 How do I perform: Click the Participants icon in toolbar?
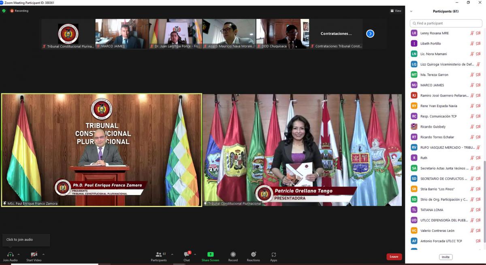click(159, 254)
